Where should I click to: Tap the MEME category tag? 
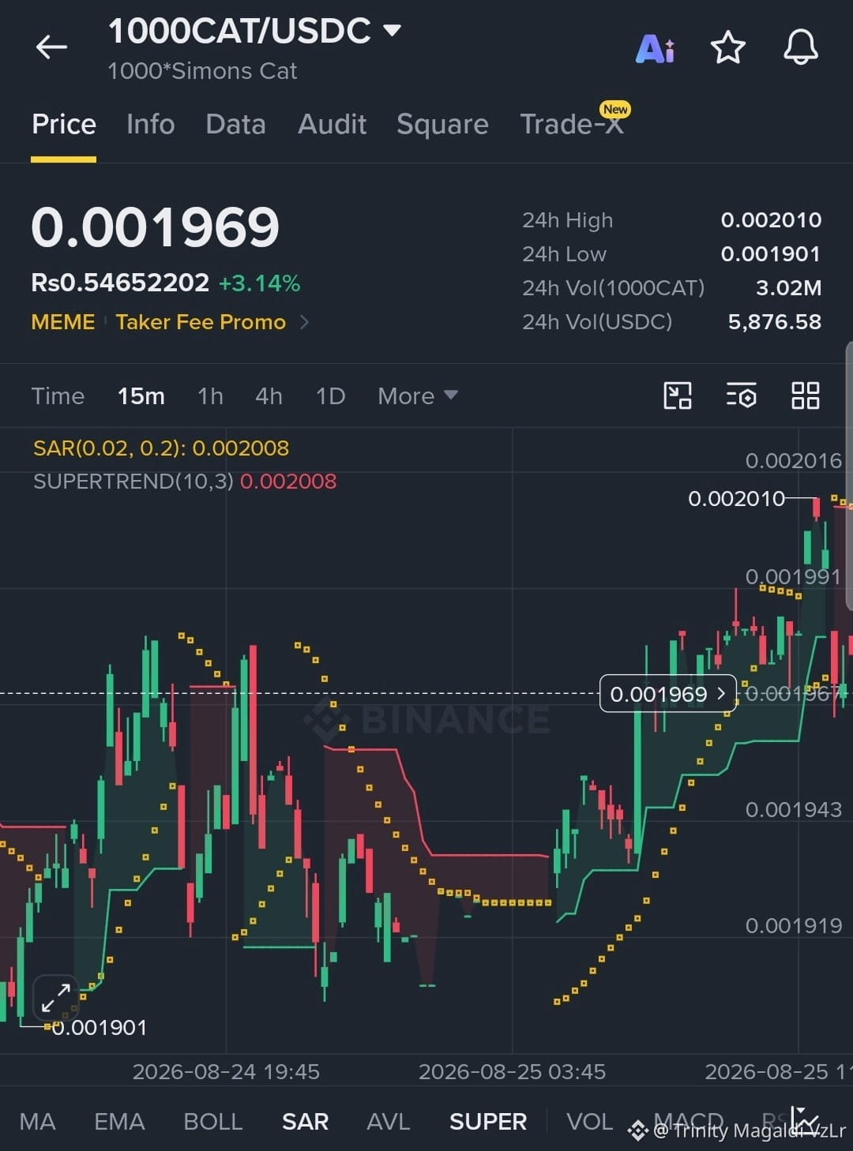[x=62, y=322]
